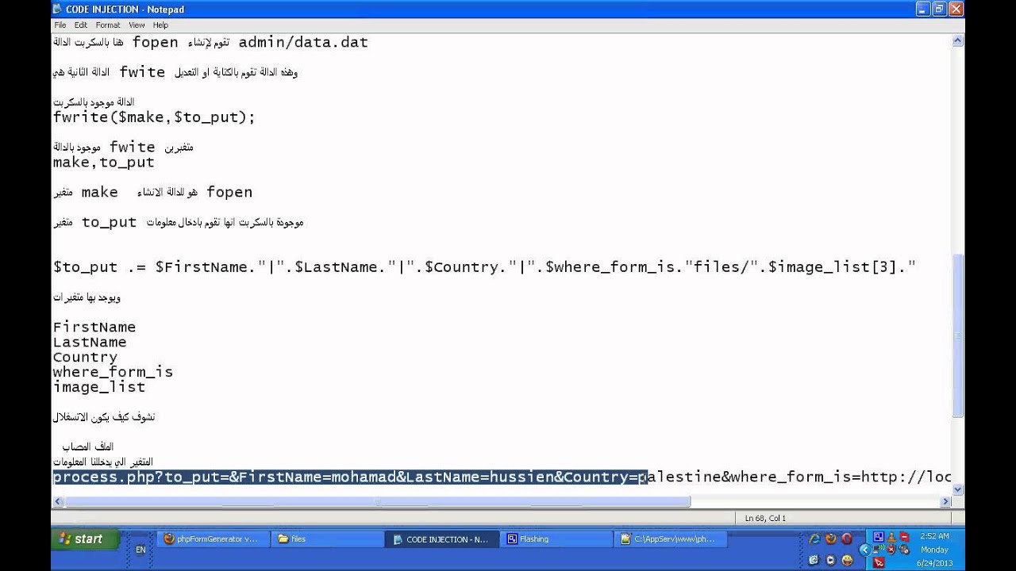Click the blue squares tray icon
This screenshot has height=571, width=1016.
(879, 537)
